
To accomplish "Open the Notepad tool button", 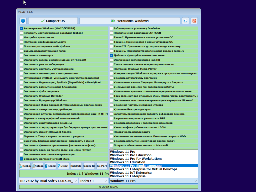I will 38,166.
